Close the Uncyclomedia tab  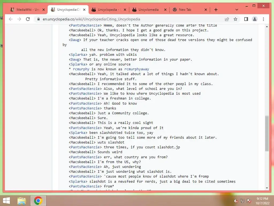[x=165, y=10]
